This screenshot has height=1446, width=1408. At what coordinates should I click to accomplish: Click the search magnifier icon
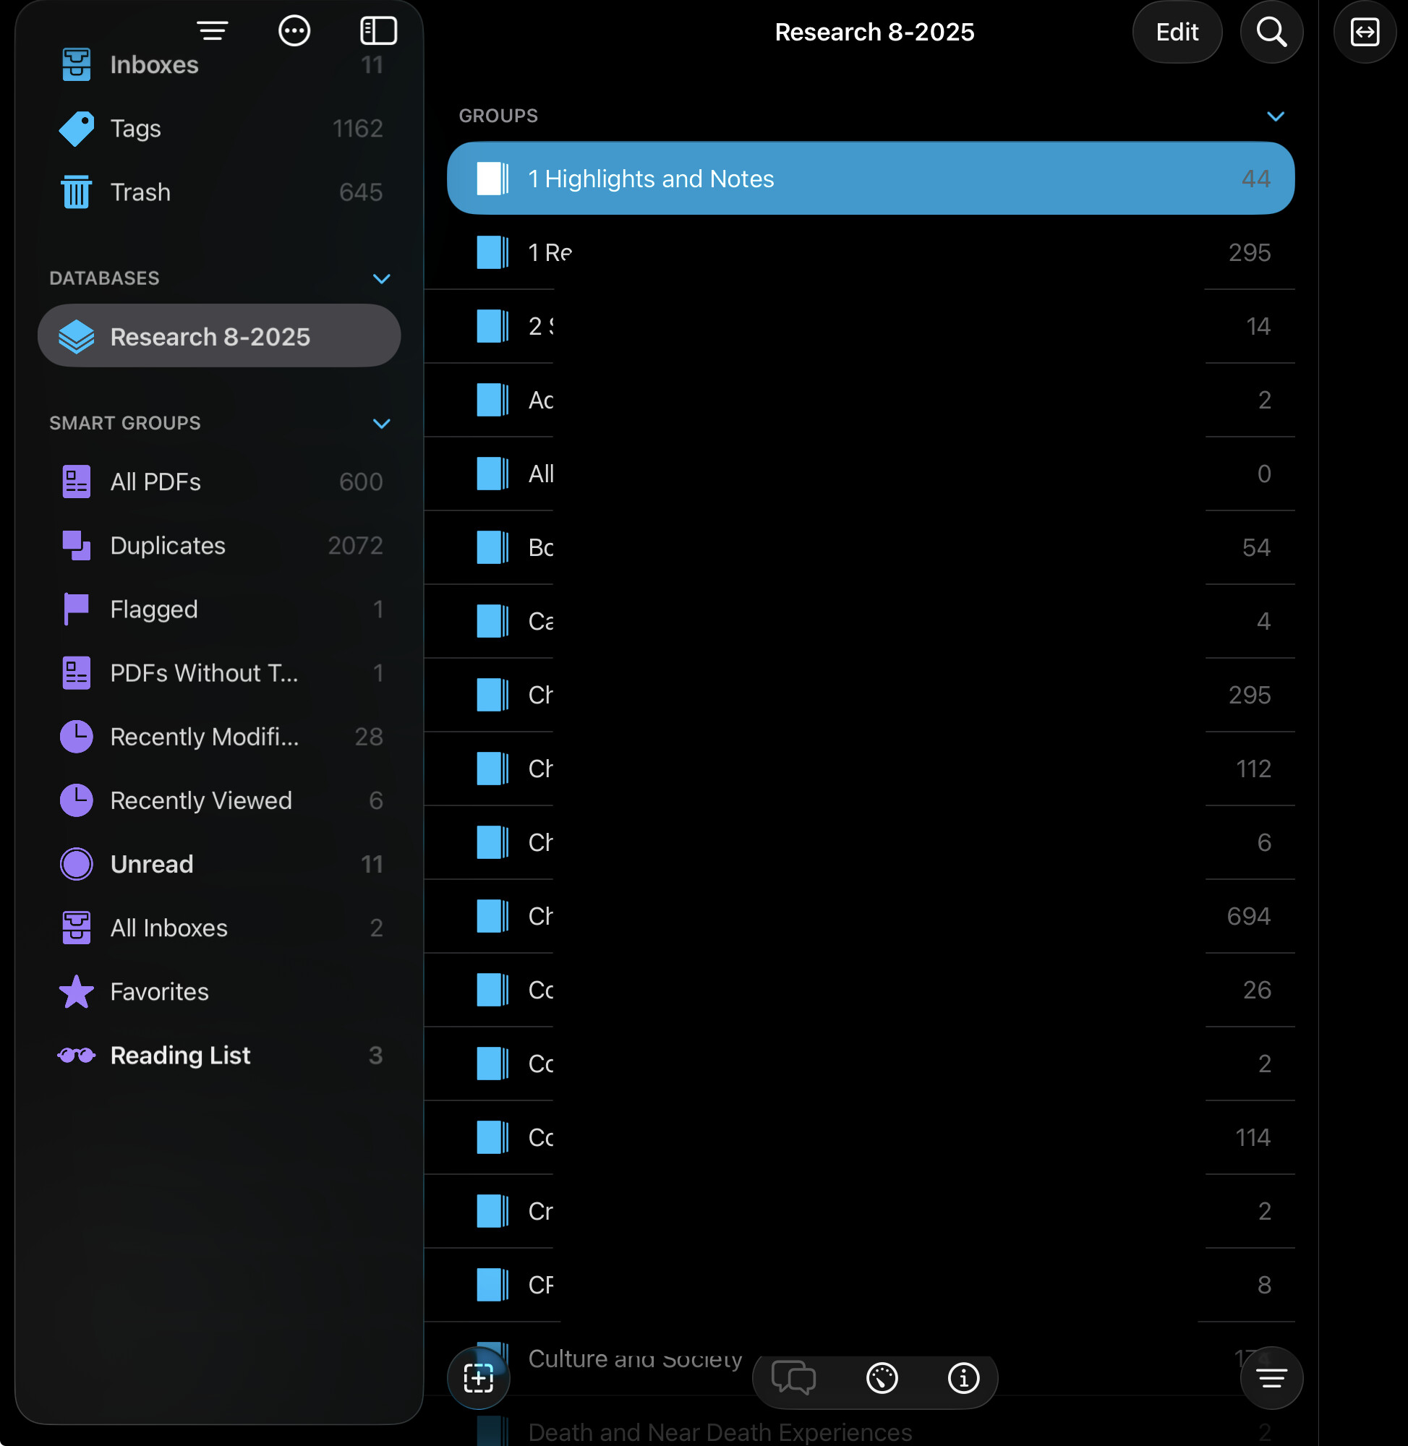point(1271,32)
